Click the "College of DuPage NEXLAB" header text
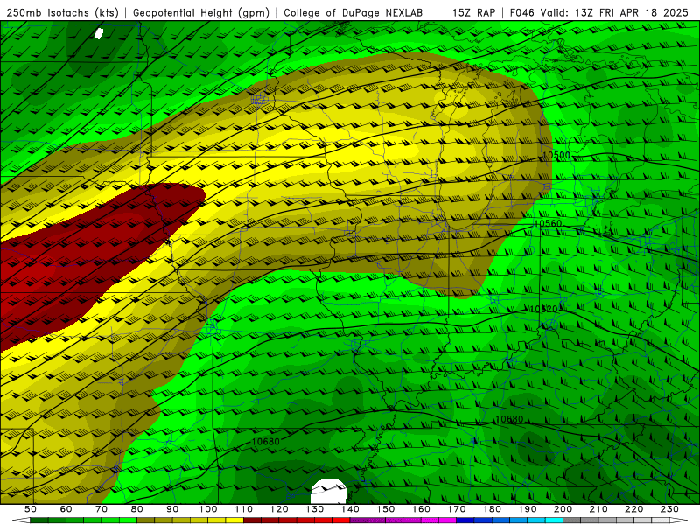Viewport: 700px width, 525px height. (x=353, y=13)
